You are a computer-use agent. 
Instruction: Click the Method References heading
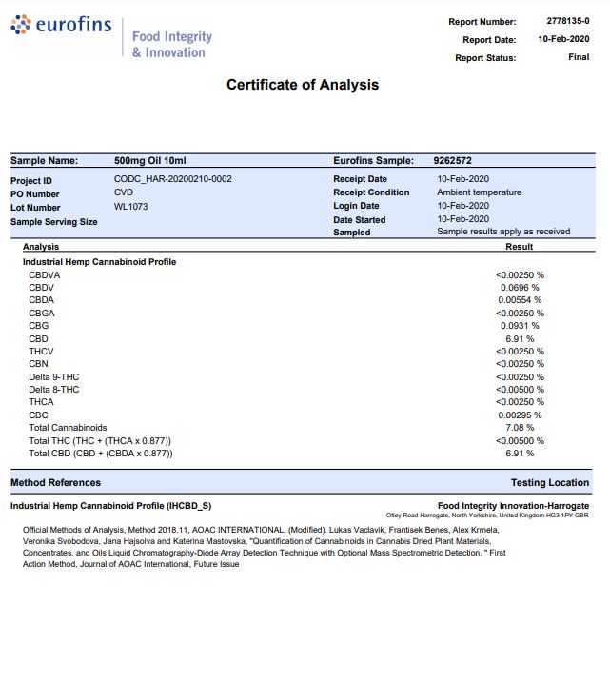(x=55, y=483)
